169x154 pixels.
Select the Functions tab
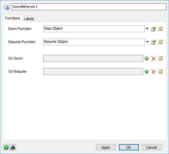coord(13,18)
